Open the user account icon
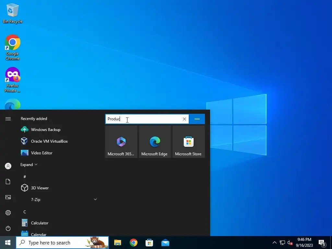 point(8,166)
